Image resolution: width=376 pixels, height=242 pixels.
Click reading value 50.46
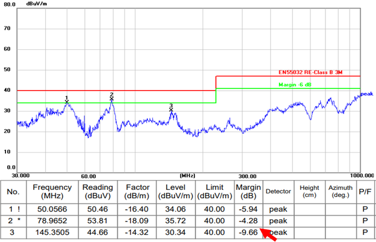tap(97, 209)
